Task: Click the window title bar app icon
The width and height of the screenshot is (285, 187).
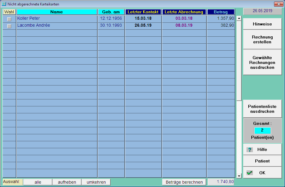Action: 4,4
